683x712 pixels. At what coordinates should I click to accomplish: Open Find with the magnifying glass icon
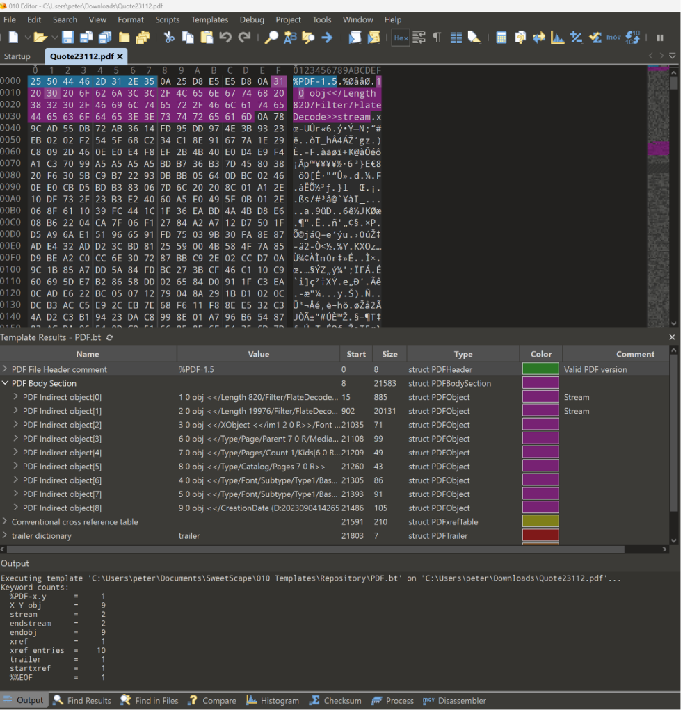point(271,38)
